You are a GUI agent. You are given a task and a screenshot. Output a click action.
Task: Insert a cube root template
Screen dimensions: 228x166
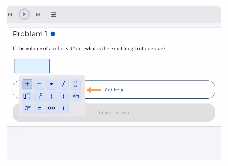(x=27, y=108)
